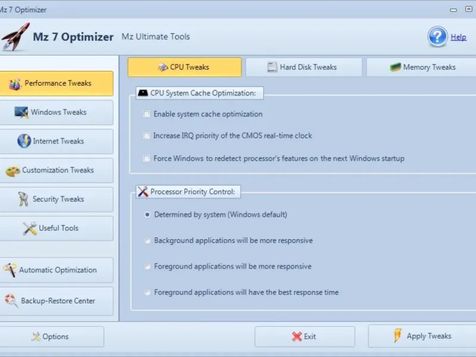Screen dimensions: 476x357
Task: Click the Backup-Restore Center lifebuoy icon
Action: click(x=11, y=300)
